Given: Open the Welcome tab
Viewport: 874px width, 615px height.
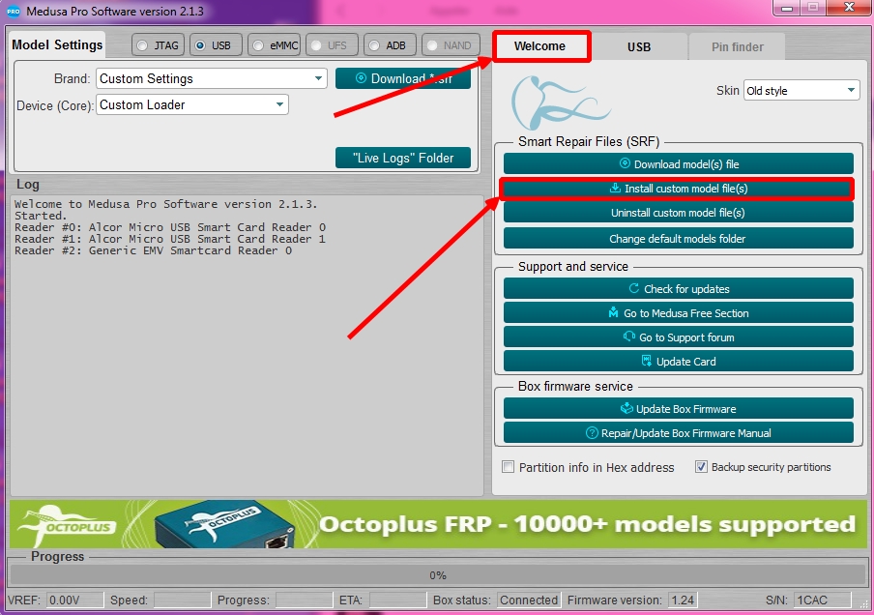Looking at the screenshot, I should 539,46.
